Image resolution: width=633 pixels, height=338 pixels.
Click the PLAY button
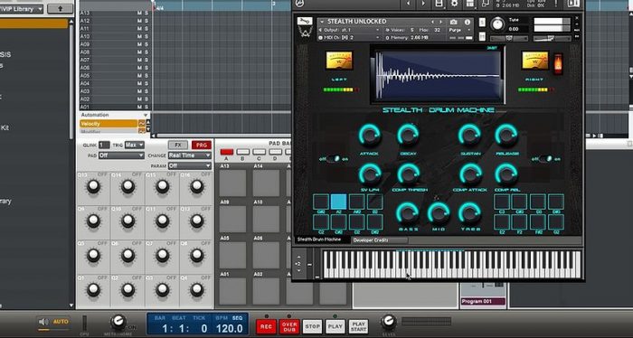click(x=335, y=326)
